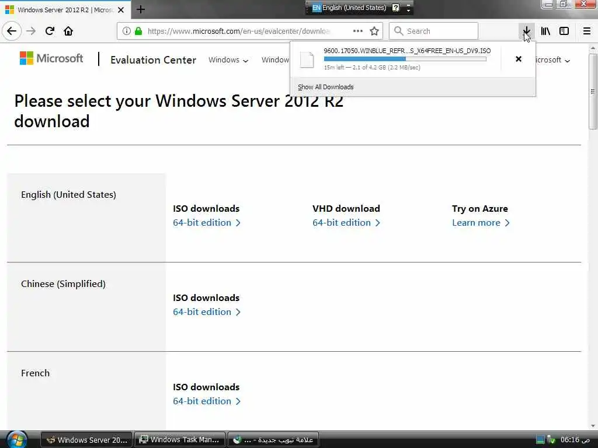Screen dimensions: 598x448
Task: Click the French row label
Action: [x=36, y=373]
